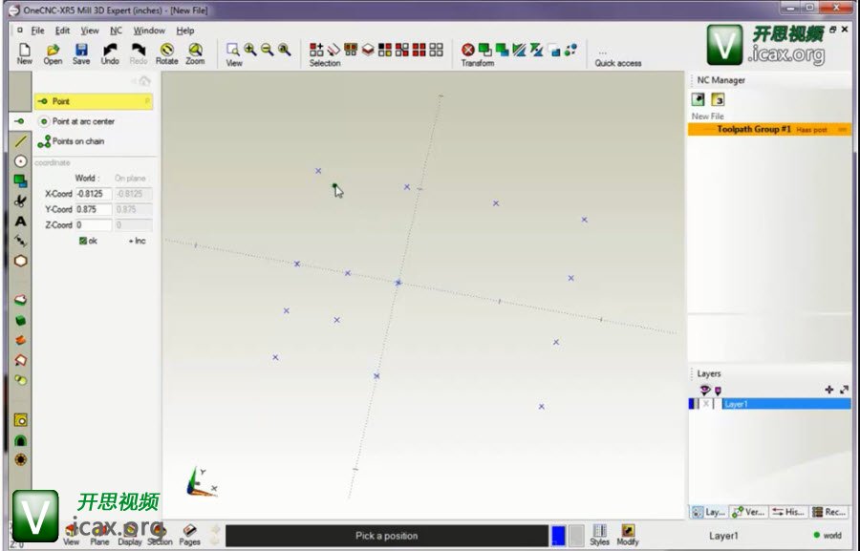The width and height of the screenshot is (860, 551).
Task: Switch to the Lay... tab
Action: pos(708,512)
